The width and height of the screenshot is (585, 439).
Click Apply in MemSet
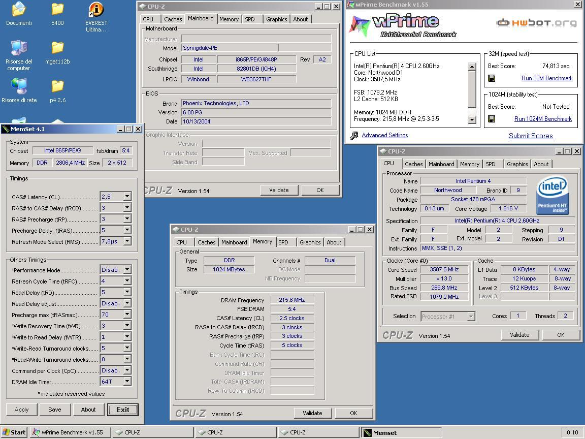coord(22,410)
